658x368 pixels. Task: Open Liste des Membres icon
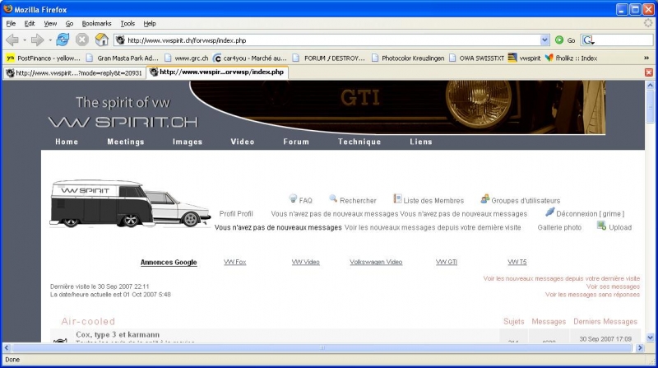[x=397, y=199]
